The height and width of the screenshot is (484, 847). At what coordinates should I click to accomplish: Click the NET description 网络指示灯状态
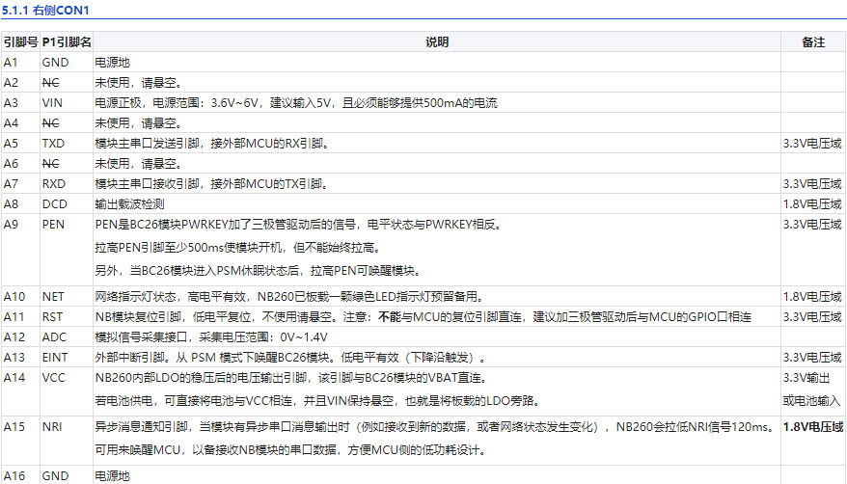pos(289,297)
